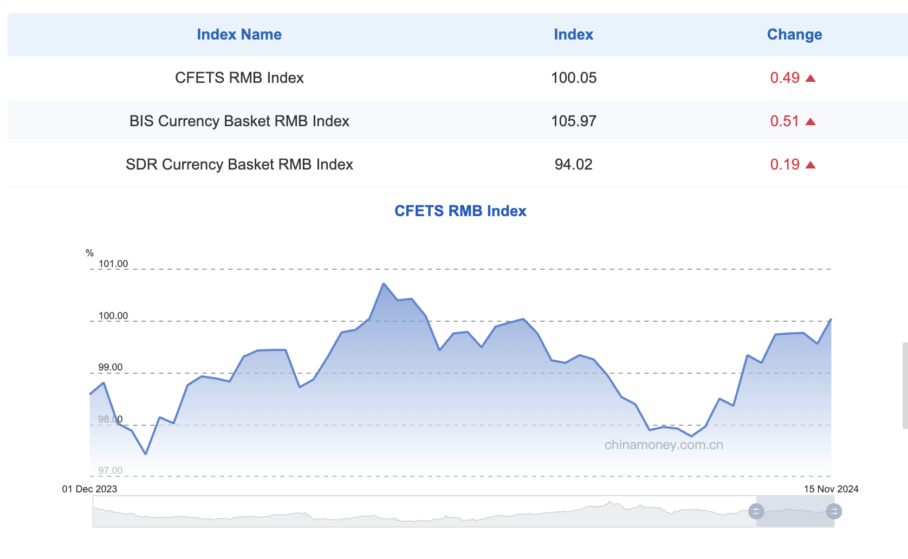
Task: Click the 100.00 y-axis label
Action: (x=113, y=316)
